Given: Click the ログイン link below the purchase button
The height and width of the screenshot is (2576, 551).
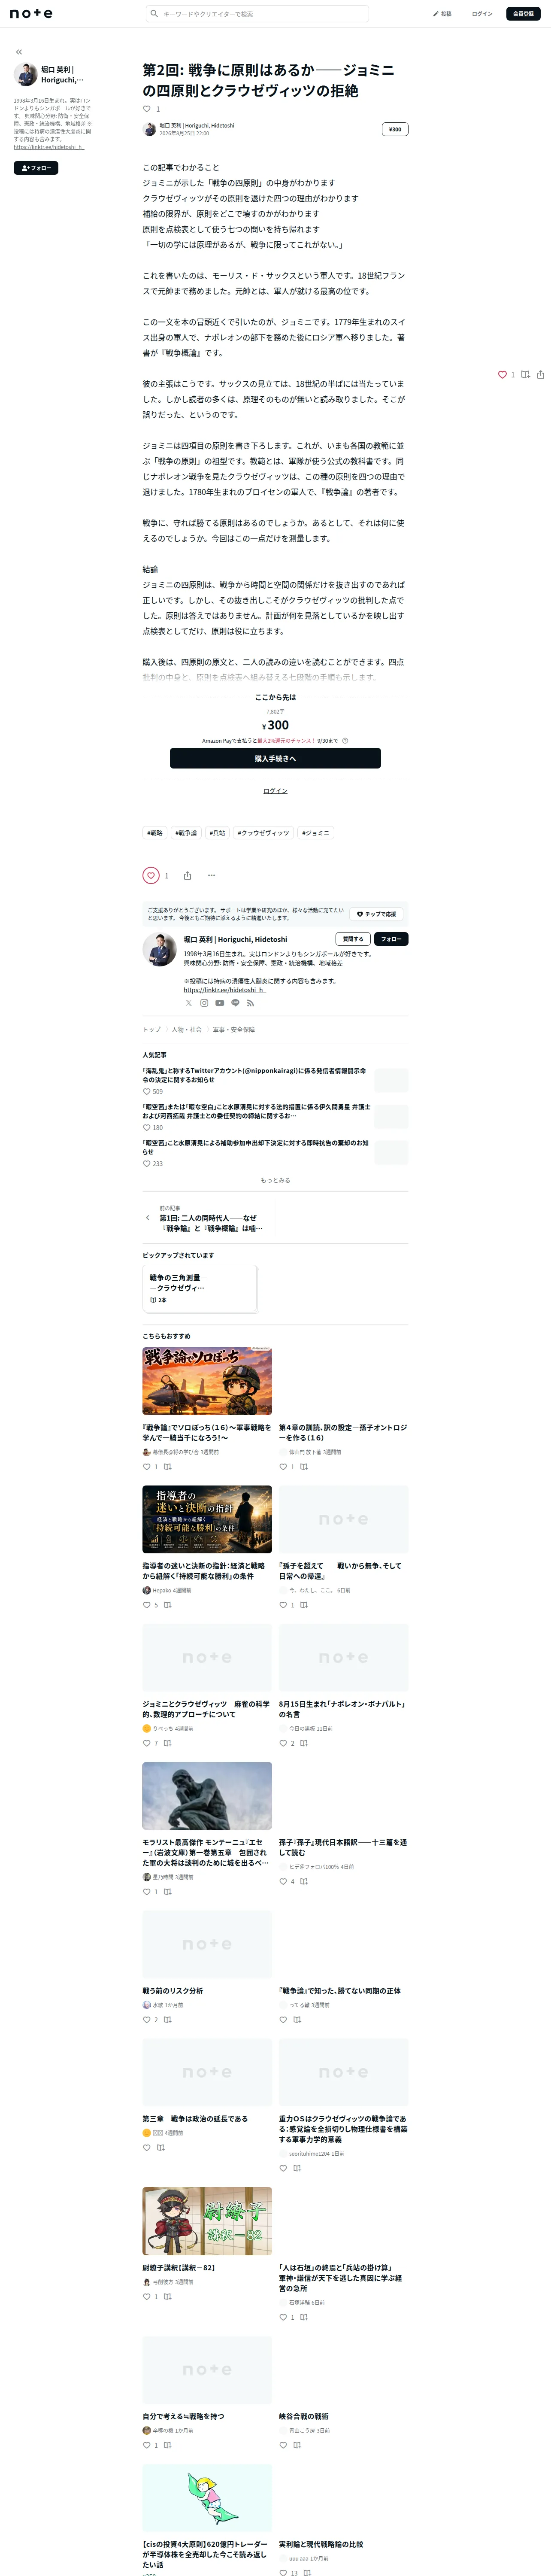Looking at the screenshot, I should coord(275,791).
